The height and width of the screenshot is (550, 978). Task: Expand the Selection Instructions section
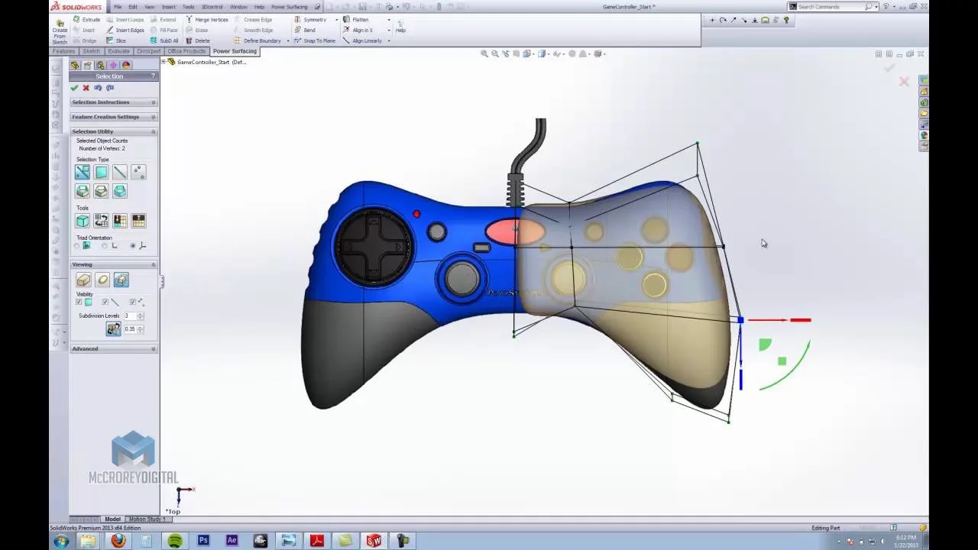pos(153,102)
